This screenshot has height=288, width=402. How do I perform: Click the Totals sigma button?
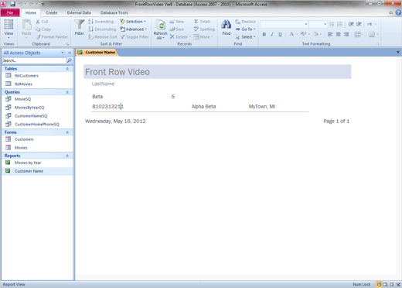coord(203,22)
